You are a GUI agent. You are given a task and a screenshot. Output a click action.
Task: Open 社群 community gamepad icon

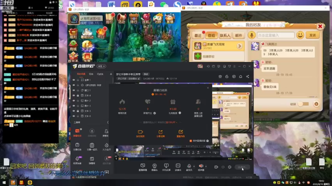pyautogui.click(x=158, y=18)
